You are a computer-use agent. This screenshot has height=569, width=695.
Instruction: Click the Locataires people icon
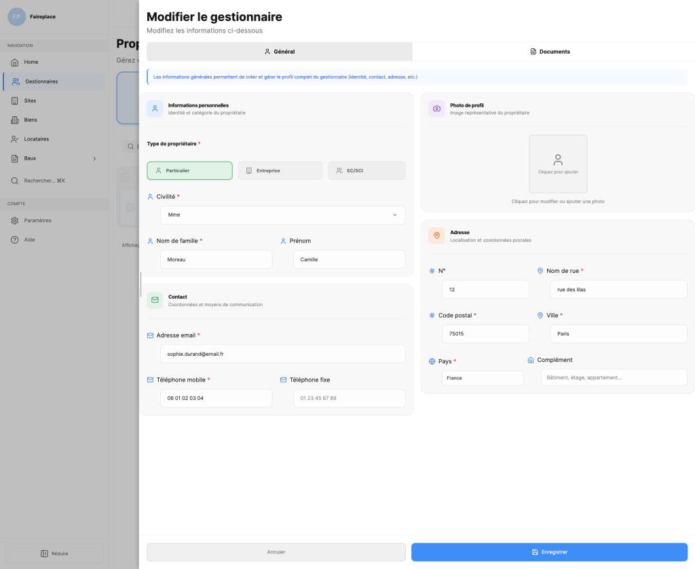point(15,139)
